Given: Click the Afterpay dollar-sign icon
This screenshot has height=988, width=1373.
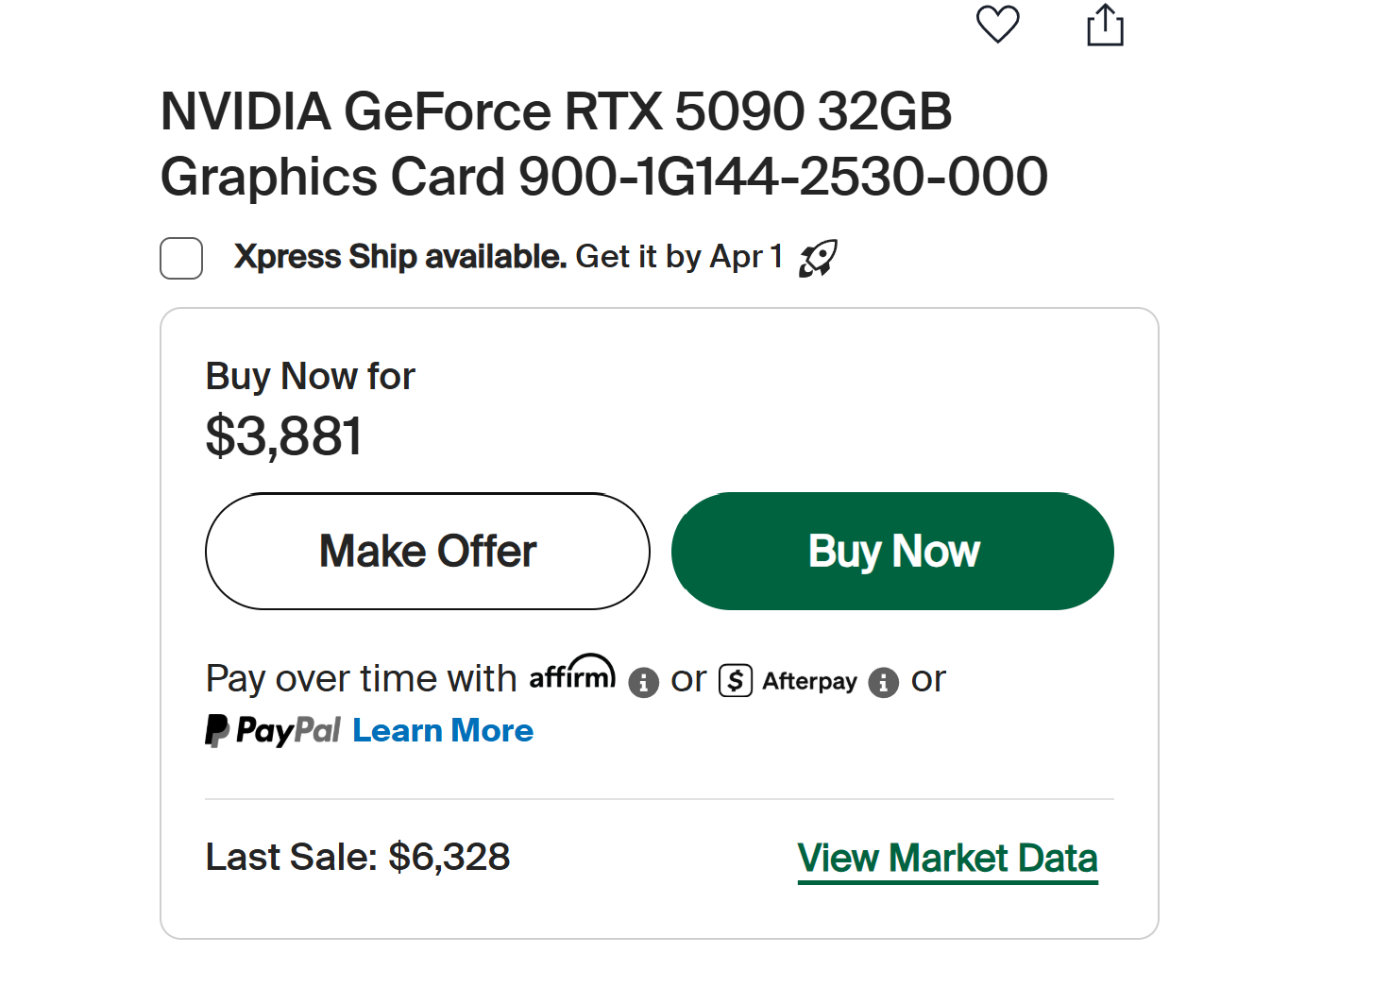Looking at the screenshot, I should pos(736,681).
